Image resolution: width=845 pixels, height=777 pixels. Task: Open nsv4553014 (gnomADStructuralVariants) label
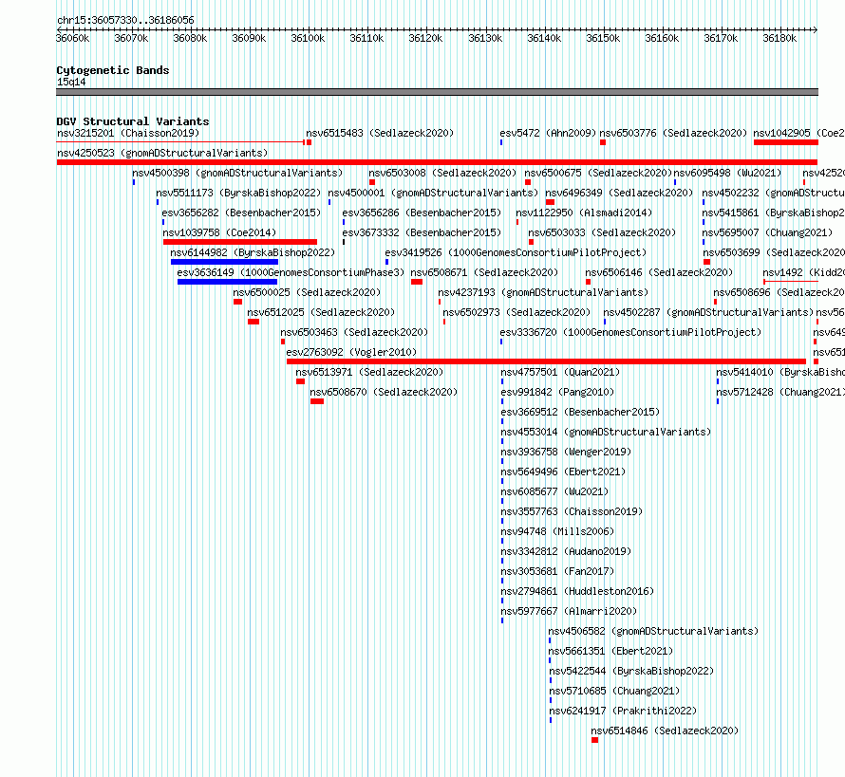(x=606, y=432)
